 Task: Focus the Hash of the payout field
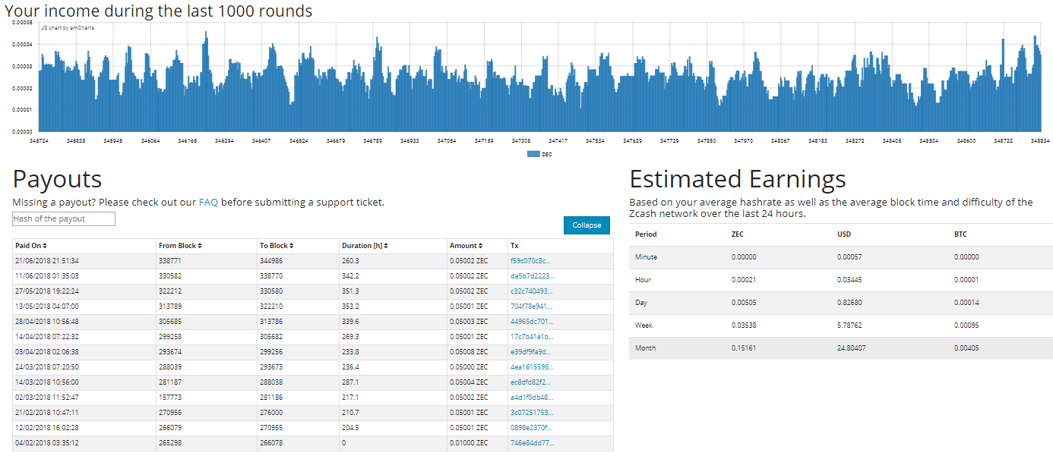coord(64,219)
